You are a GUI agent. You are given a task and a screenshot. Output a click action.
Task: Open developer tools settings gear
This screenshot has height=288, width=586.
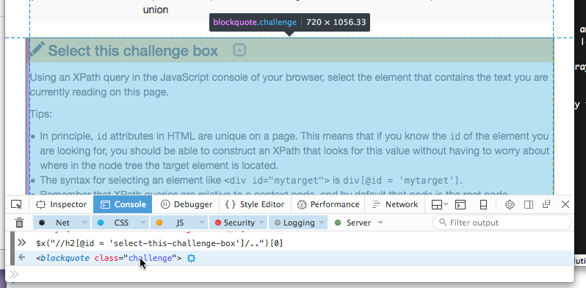pos(510,204)
